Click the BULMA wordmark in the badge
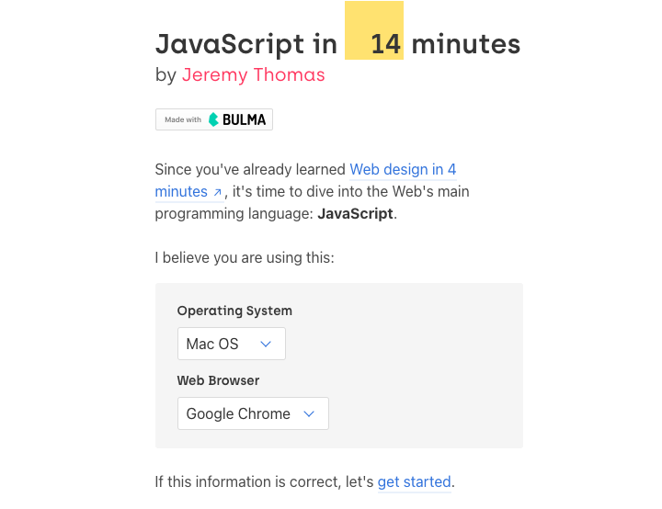Screen dimensions: 662x509 pyautogui.click(x=245, y=119)
